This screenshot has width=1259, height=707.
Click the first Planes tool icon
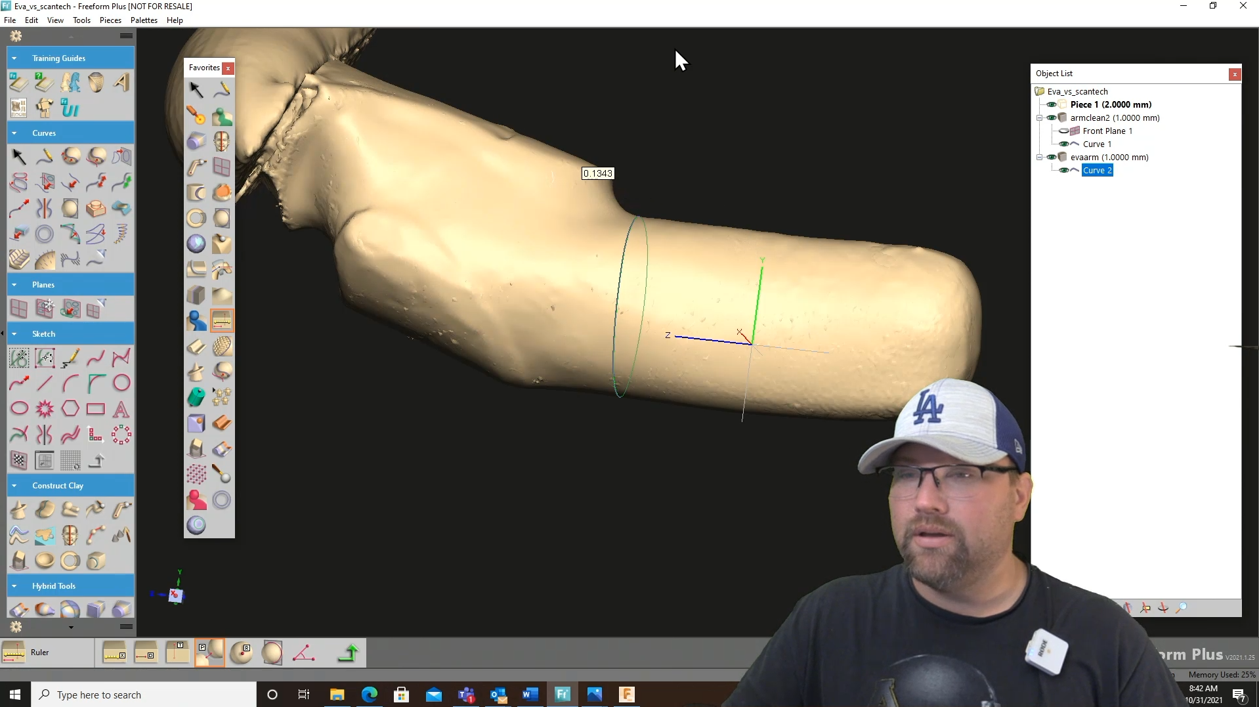(x=18, y=309)
